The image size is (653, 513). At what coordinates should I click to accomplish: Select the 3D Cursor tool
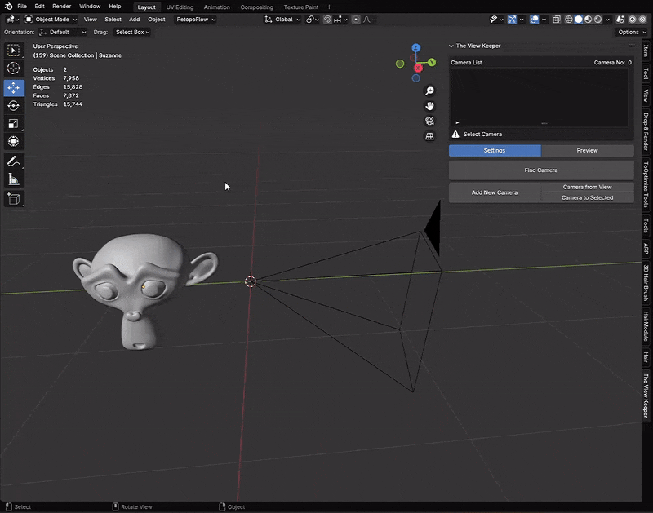tap(14, 69)
